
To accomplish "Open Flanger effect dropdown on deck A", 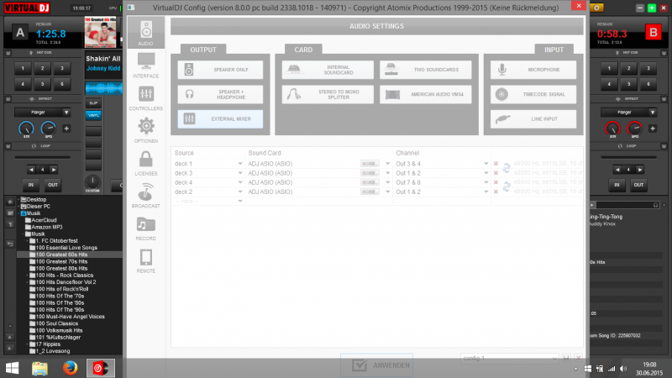I will 66,113.
